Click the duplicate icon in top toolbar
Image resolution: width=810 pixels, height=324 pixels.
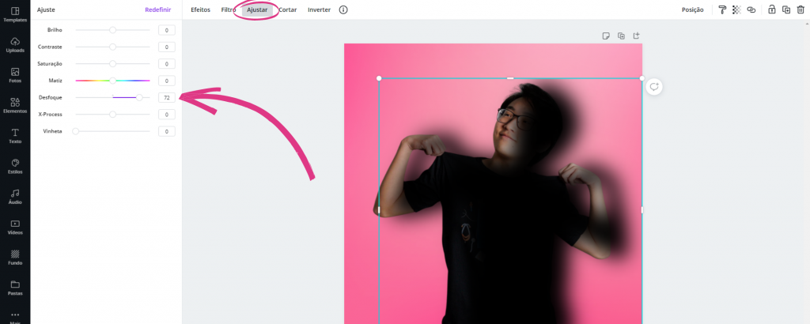pos(786,9)
